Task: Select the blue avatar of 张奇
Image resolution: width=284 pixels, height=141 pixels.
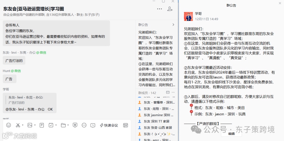Action: click(x=139, y=127)
